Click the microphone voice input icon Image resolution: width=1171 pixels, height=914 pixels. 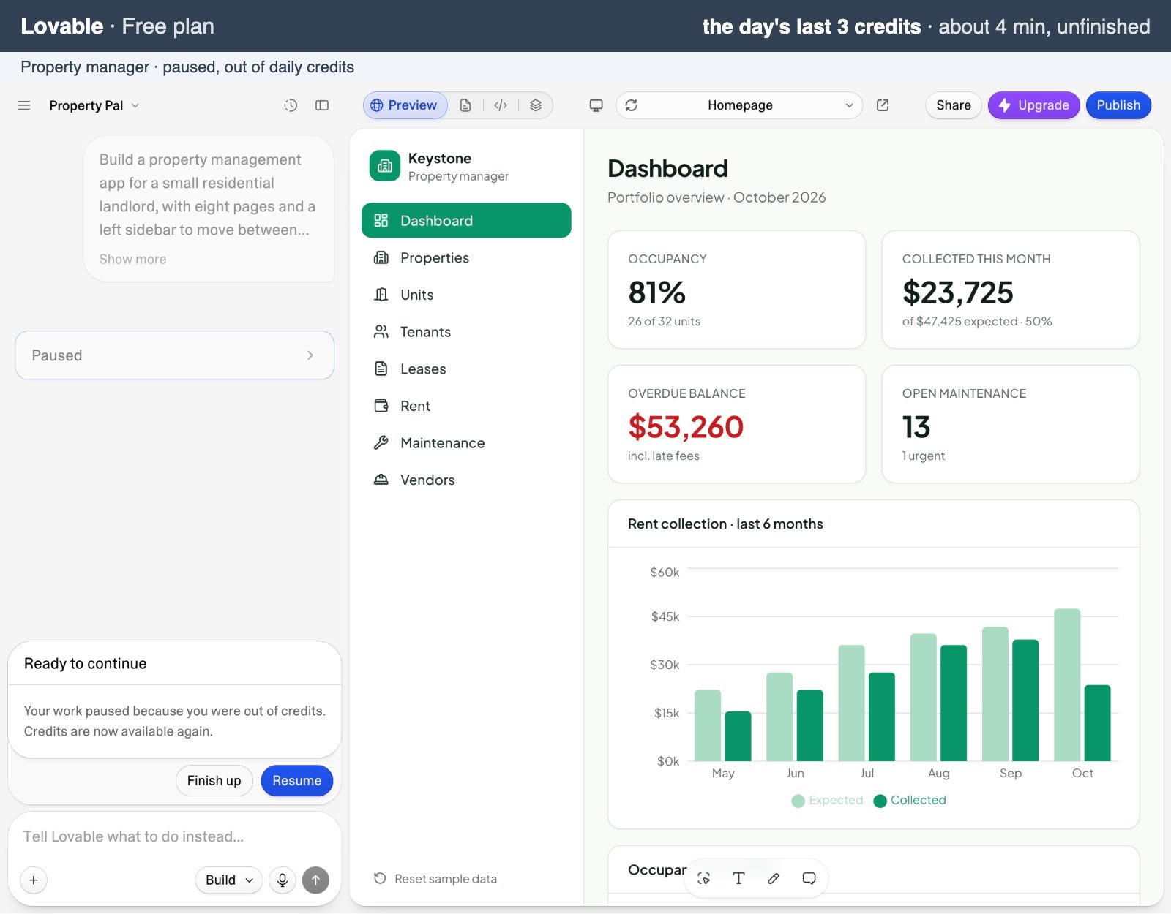(283, 880)
